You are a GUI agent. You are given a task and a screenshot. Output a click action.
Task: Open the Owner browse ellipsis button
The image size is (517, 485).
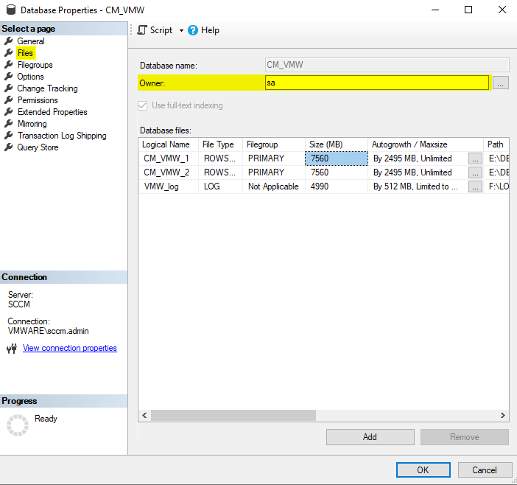pos(500,83)
